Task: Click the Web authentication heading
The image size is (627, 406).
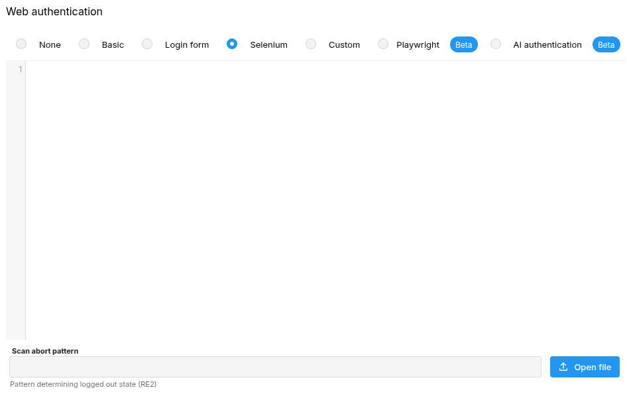Action: (x=54, y=12)
